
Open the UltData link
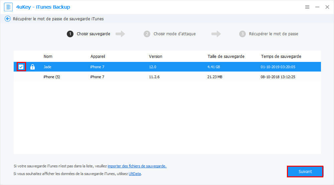tap(135, 174)
